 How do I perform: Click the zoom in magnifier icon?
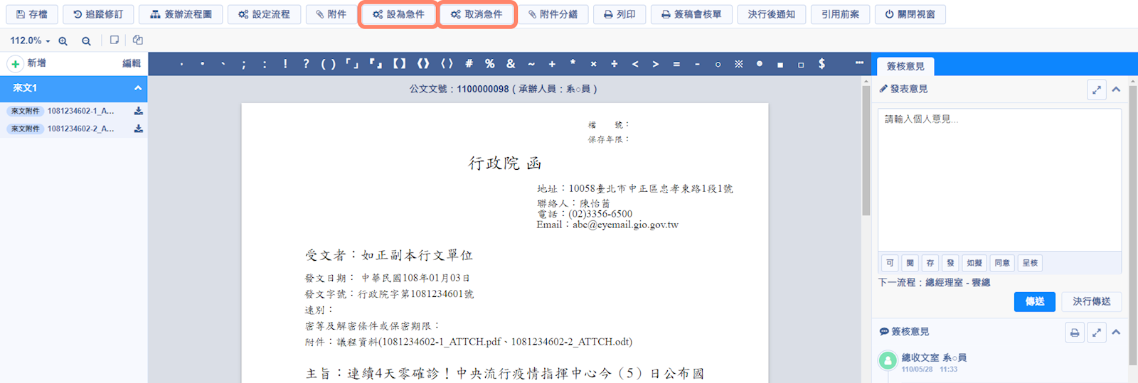point(63,41)
